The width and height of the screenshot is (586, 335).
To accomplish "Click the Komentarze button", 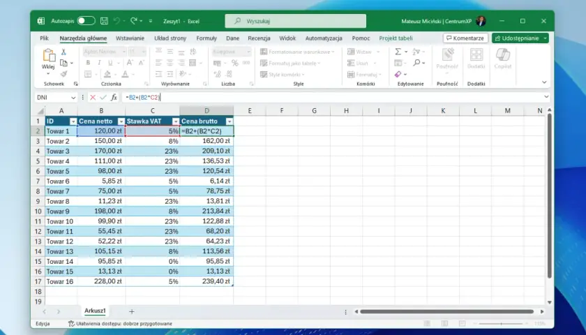I will pos(465,38).
